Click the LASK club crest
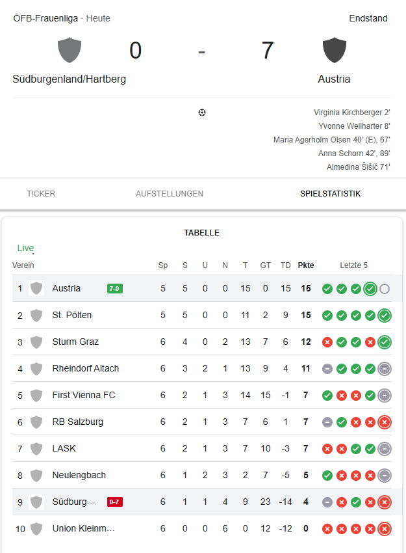Viewport: 406px width, 553px height. coord(36,449)
